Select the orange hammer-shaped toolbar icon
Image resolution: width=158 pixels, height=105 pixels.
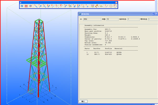97,6
